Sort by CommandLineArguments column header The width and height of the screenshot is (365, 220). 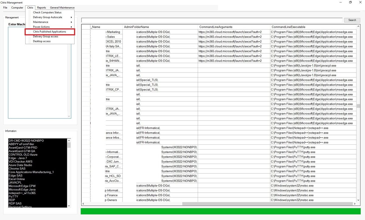(234, 27)
